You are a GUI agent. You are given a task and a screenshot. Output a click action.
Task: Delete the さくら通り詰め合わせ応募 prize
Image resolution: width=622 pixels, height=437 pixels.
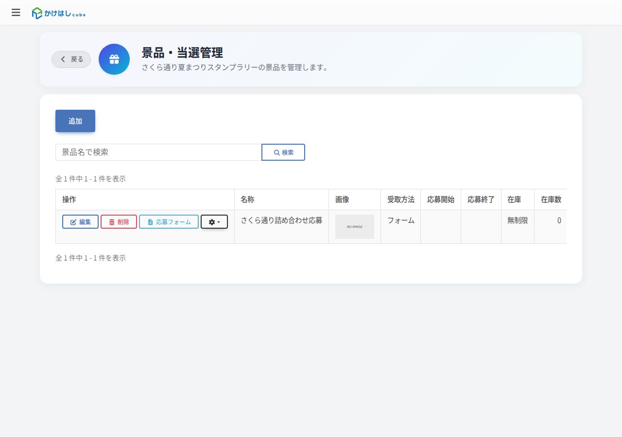(119, 222)
